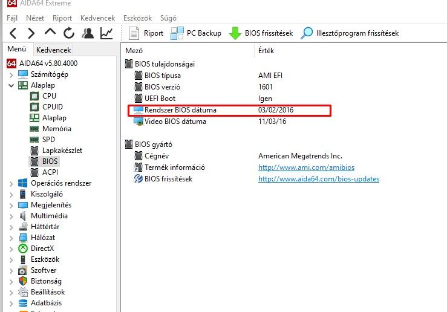Screen dimensions: 447x312
Task: Click the Illesztőprogram frissítések magnifier icon
Action: (x=307, y=33)
